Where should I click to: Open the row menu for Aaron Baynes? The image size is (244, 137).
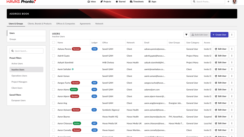pos(232,117)
